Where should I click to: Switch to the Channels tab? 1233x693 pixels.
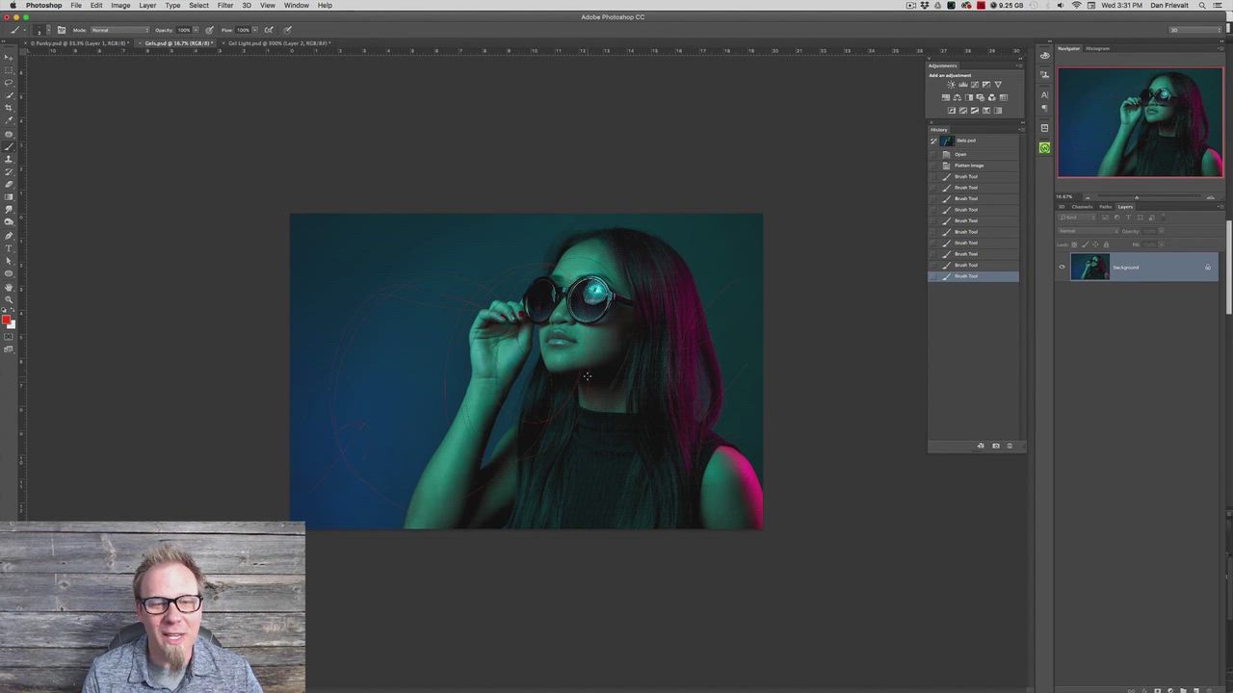click(x=1083, y=207)
